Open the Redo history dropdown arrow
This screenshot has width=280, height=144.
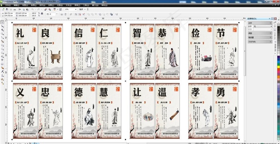[x=42, y=9]
